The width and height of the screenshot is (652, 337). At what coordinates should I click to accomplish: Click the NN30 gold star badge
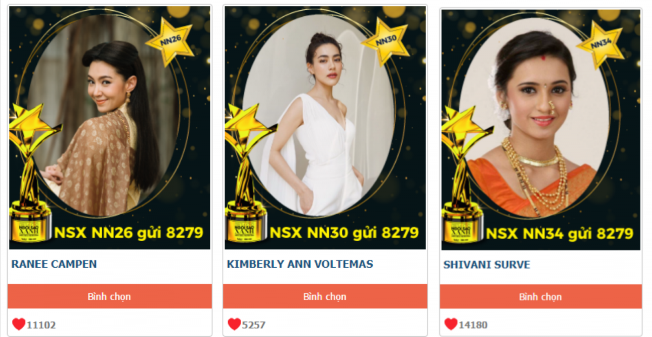386,41
